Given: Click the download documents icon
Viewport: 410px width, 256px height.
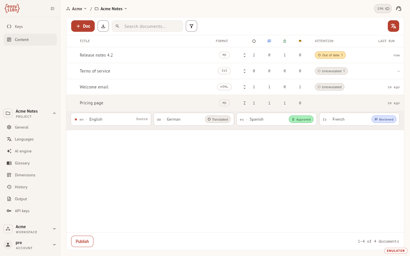Looking at the screenshot, I should tap(103, 26).
